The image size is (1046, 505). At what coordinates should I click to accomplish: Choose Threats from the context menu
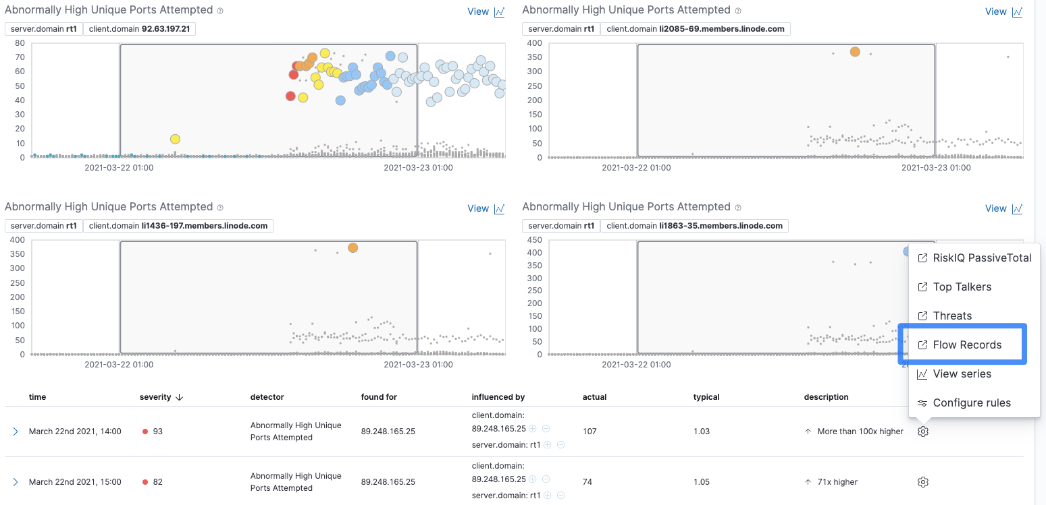point(953,316)
